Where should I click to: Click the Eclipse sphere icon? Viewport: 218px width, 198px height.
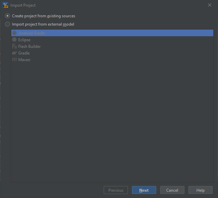coord(14,40)
